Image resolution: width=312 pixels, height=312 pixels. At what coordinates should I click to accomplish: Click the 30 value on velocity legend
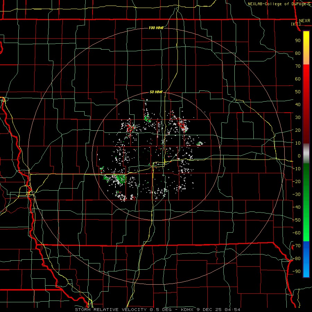pos(298,118)
